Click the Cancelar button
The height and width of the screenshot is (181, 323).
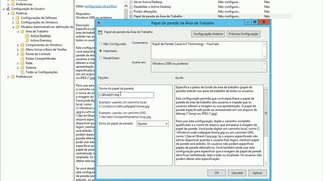(237, 173)
